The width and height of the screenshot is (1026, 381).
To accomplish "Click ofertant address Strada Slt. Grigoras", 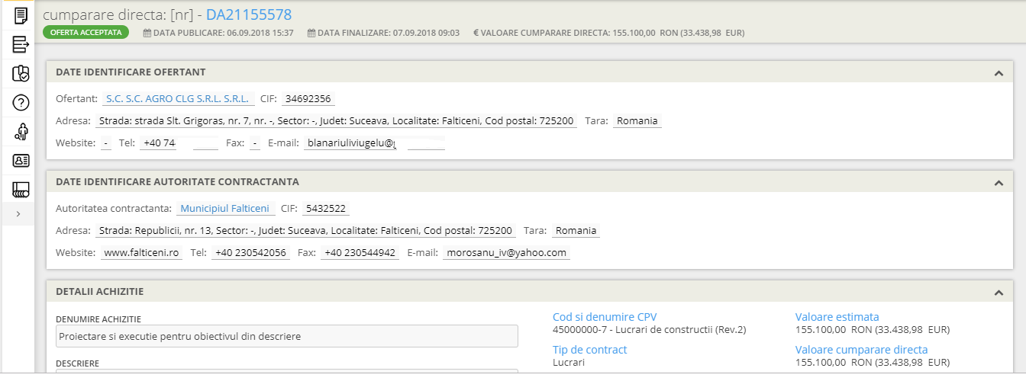I will coord(337,121).
